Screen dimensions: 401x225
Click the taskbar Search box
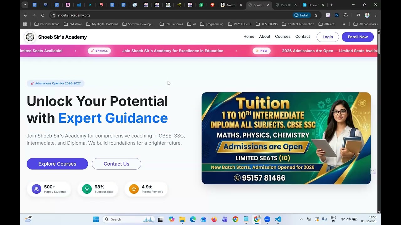128,219
